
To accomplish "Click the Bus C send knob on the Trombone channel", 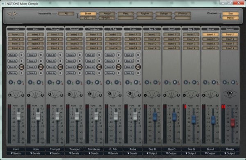I will click(99, 61).
